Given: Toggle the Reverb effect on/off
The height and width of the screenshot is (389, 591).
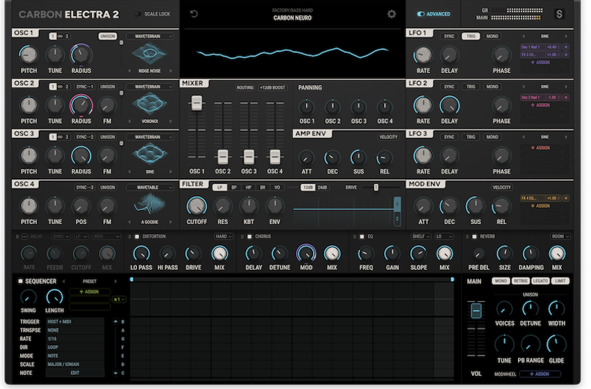Looking at the screenshot, I should tap(474, 237).
